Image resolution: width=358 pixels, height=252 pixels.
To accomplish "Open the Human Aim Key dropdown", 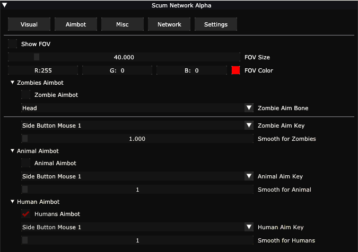I will point(249,227).
